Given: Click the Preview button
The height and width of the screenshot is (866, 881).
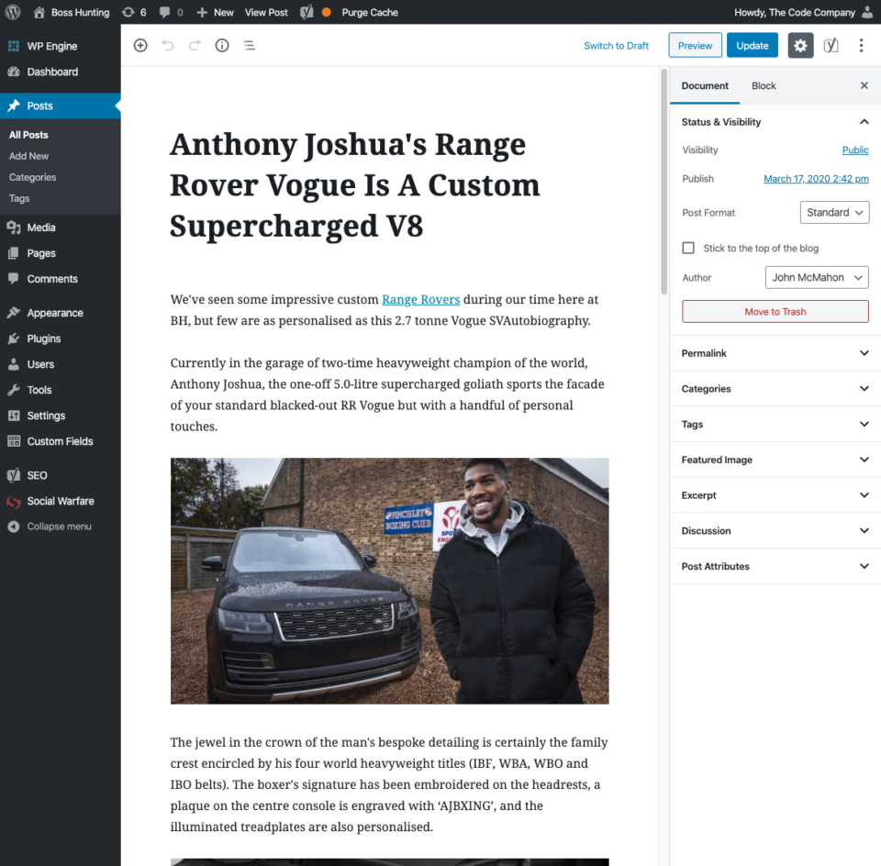Looking at the screenshot, I should 695,46.
